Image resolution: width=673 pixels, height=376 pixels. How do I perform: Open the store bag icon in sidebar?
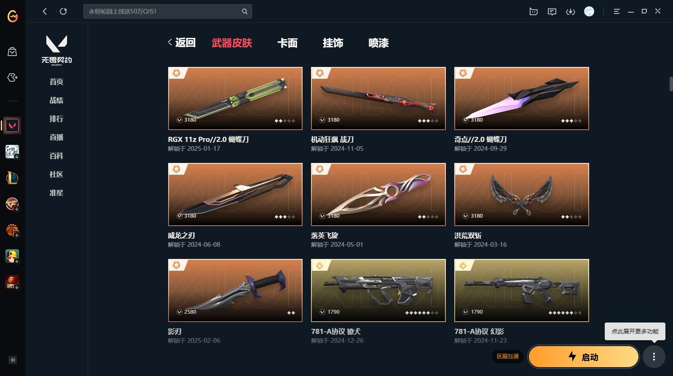pos(12,52)
